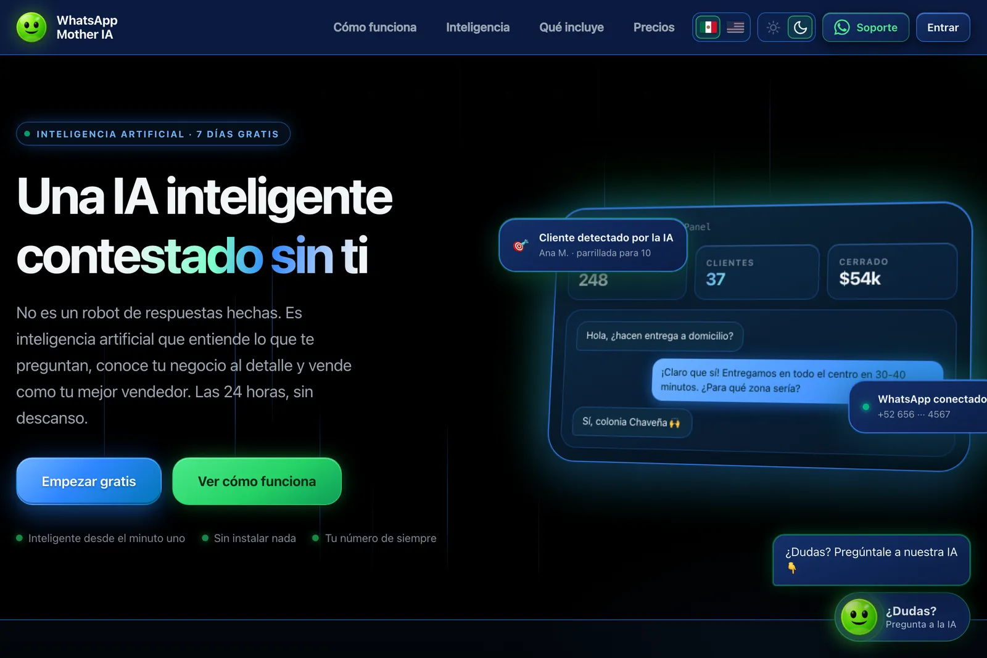Open the green smiley chat assistant icon
This screenshot has height=658, width=987.
(859, 617)
